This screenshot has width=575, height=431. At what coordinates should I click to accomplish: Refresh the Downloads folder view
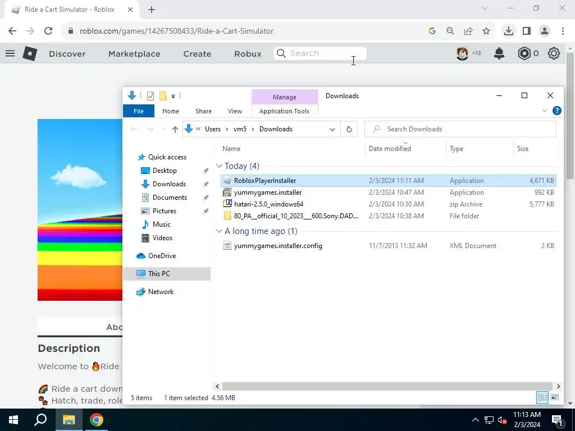(x=349, y=129)
